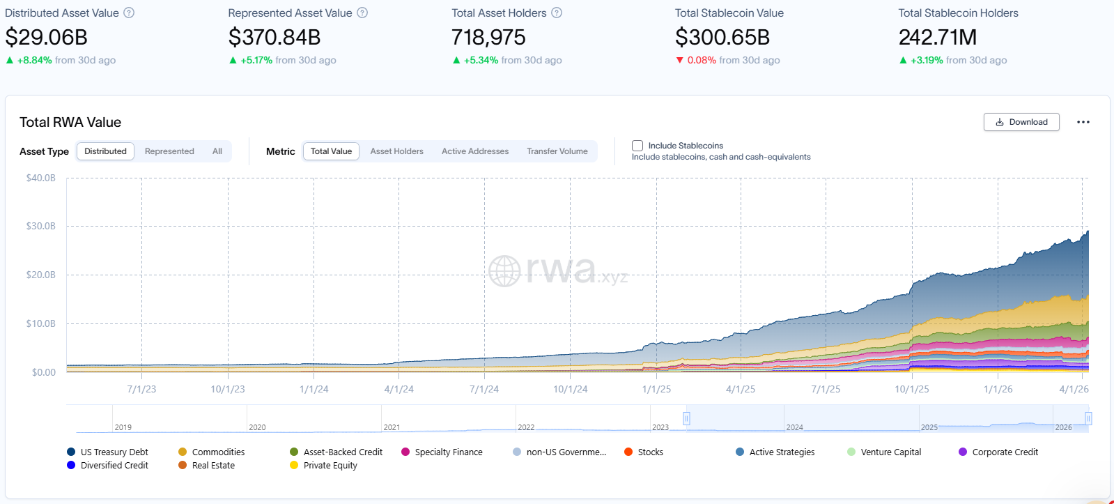Switch asset type to All
1114x504 pixels.
point(217,151)
